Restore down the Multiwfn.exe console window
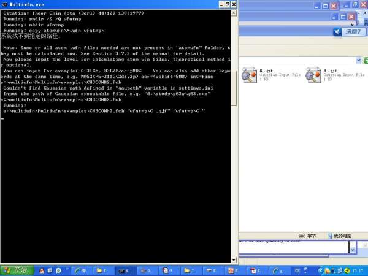 pyautogui.click(x=228, y=4)
